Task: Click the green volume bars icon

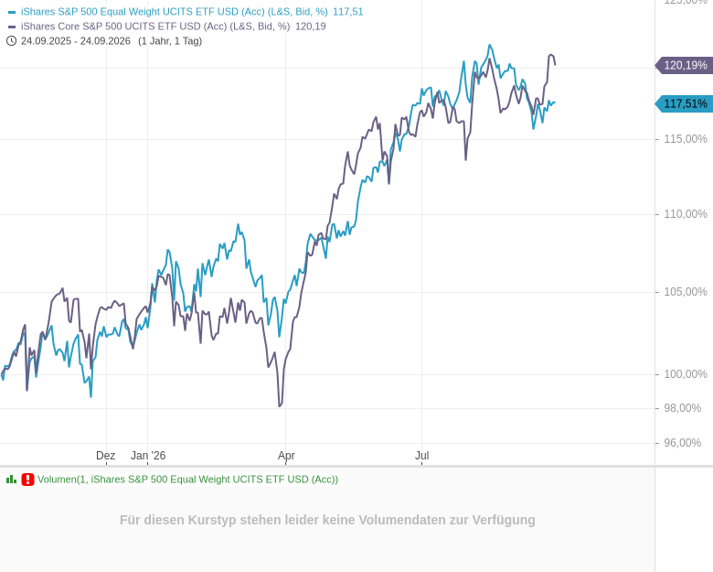Action: pyautogui.click(x=11, y=479)
